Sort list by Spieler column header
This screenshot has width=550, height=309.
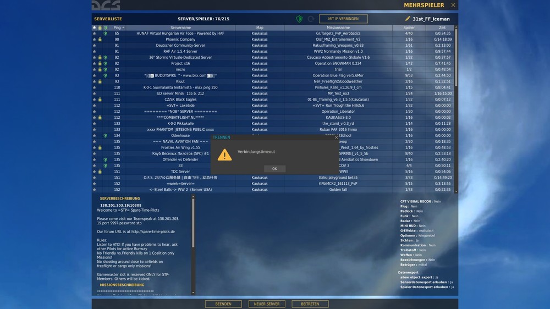point(409,27)
